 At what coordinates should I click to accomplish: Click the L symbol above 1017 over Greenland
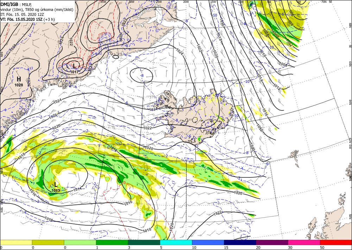[74, 66]
